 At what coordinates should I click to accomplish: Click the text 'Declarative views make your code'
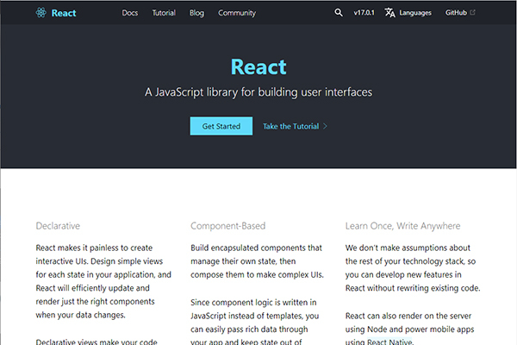[97, 342]
